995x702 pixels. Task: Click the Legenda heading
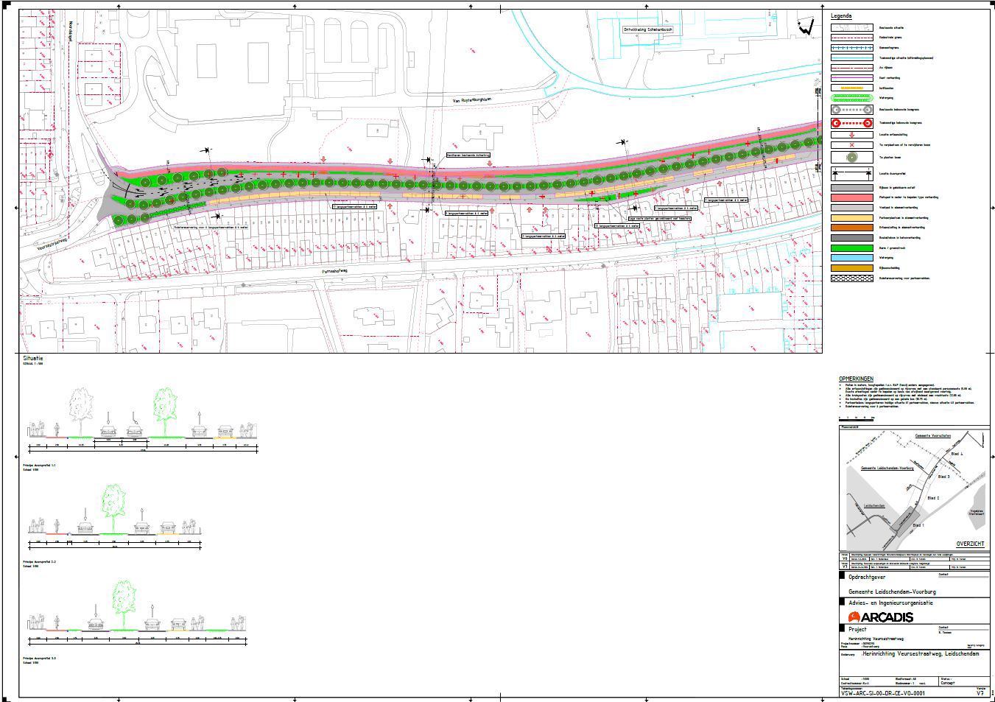[x=841, y=16]
